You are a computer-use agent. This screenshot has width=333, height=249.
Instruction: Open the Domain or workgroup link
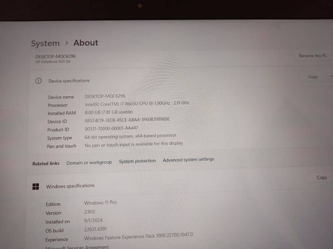coord(89,163)
